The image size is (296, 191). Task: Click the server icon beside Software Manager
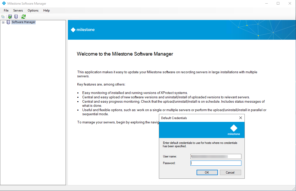click(8, 22)
